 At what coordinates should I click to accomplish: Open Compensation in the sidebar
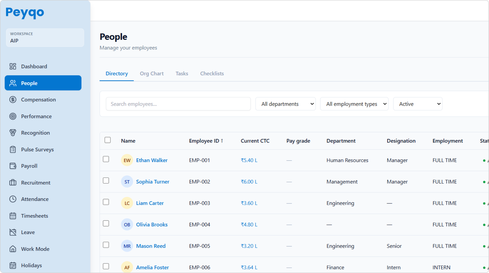pyautogui.click(x=43, y=100)
